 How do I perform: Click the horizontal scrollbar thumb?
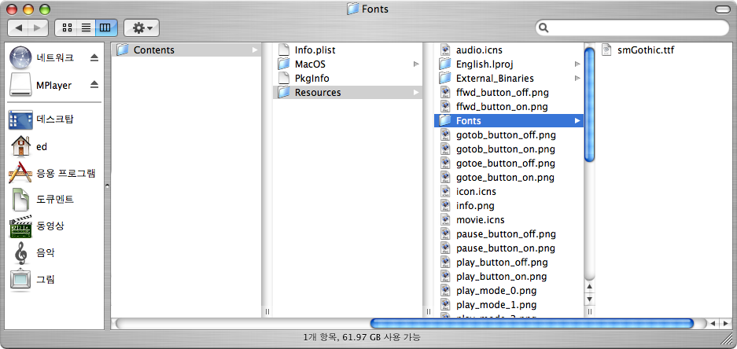click(532, 323)
